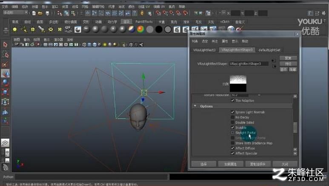Enable the Double Sided checkbox
The height and width of the screenshot is (186, 329).
[x=232, y=122]
